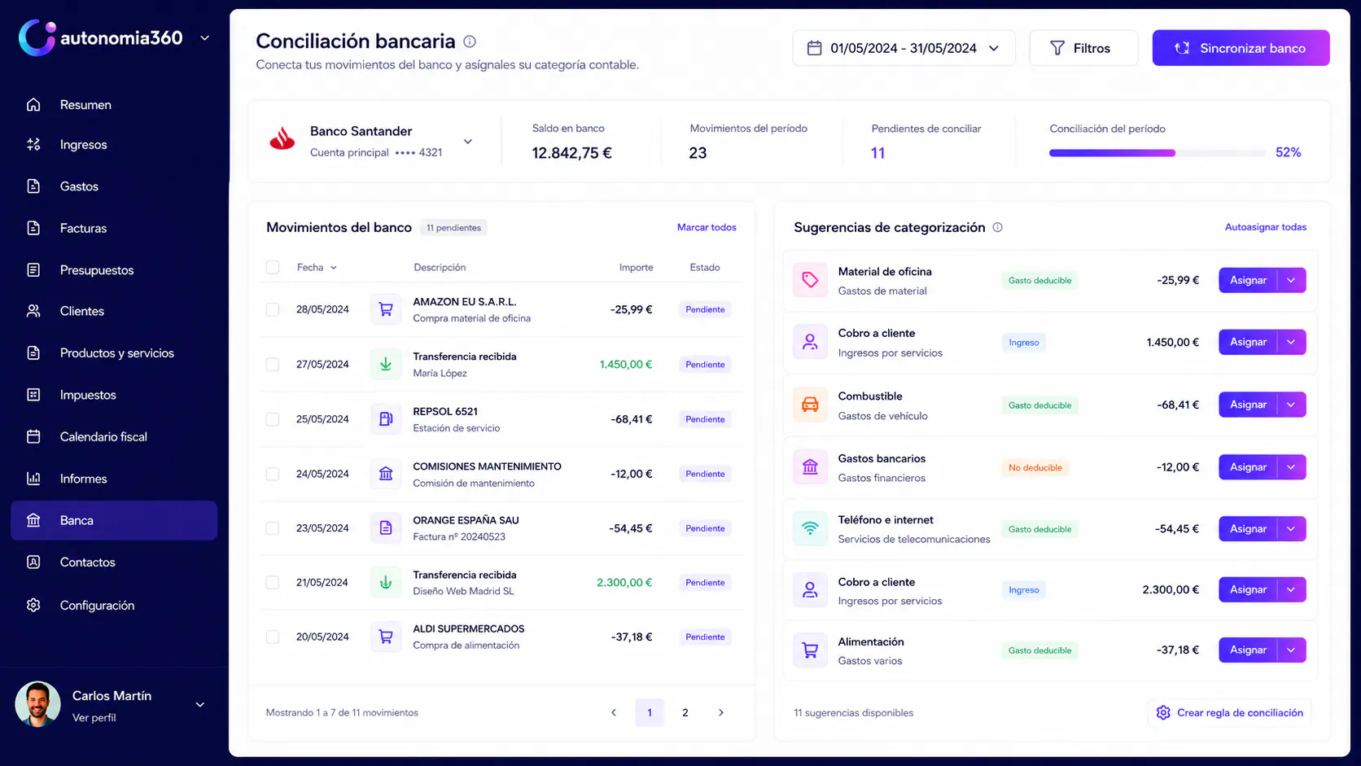
Task: Select the REPSOL 6521 row checkbox
Action: pyautogui.click(x=273, y=419)
